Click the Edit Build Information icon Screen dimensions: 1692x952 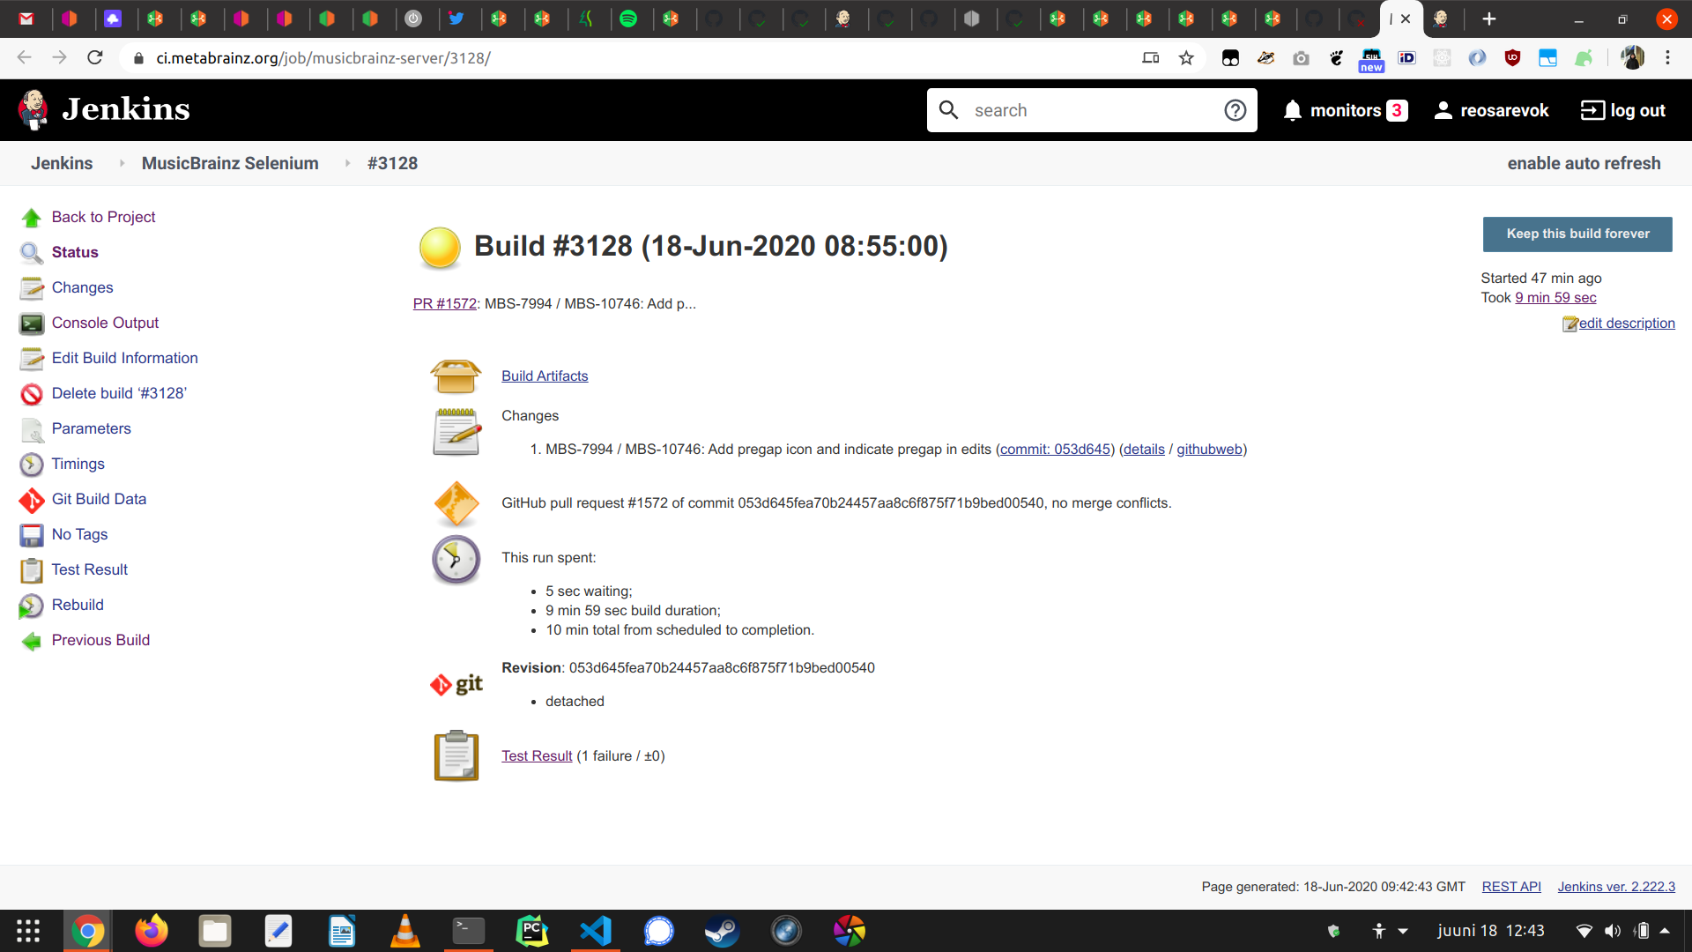32,359
